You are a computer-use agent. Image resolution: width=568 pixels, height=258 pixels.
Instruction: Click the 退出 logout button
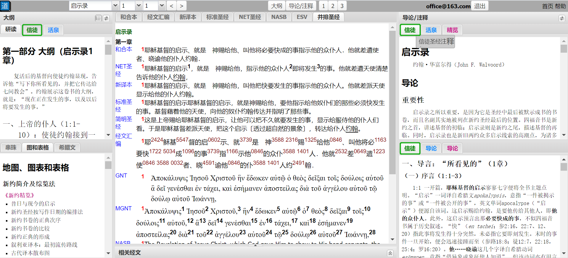479,6
